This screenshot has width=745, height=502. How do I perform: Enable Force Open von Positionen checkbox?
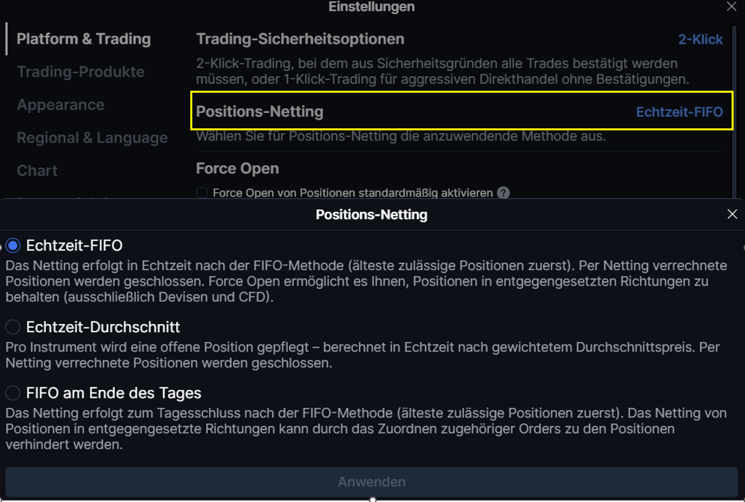coord(202,193)
